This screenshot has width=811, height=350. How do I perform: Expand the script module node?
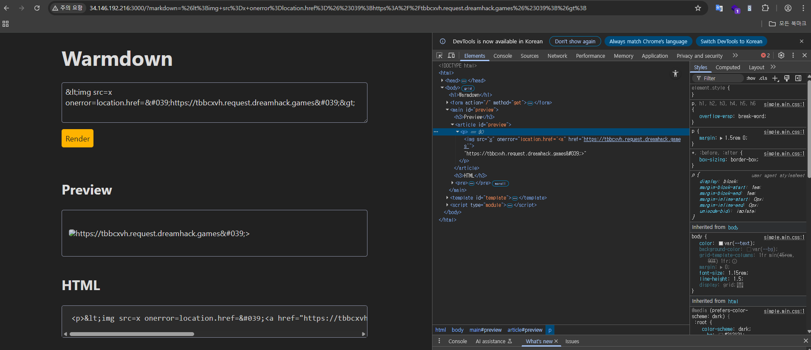pos(447,205)
